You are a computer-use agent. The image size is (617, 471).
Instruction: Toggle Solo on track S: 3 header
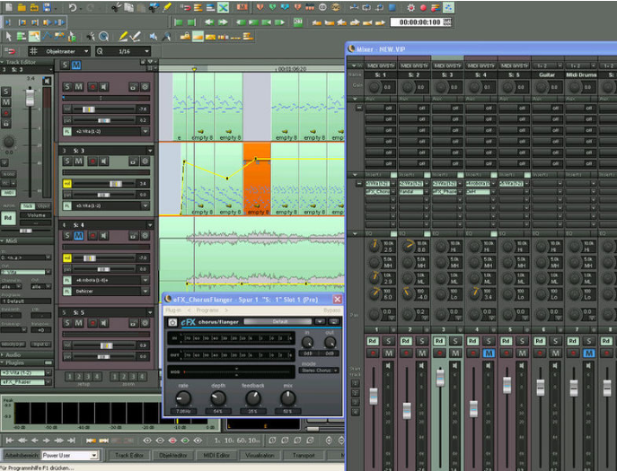pos(67,161)
